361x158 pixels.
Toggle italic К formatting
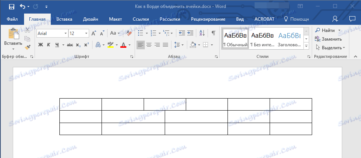[49, 45]
